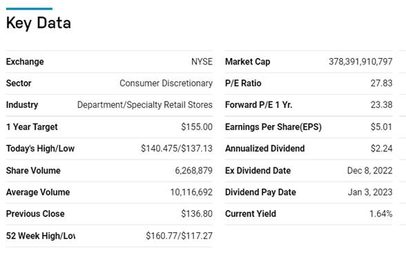Select the 1 Year Target $155.00
Image resolution: width=406 pixels, height=255 pixels.
coord(197,126)
